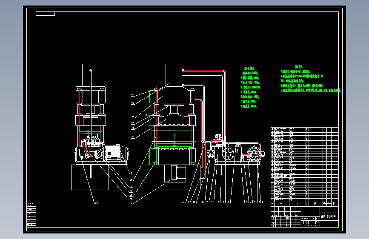This screenshot has height=239, width=369.
Task: Click part callout number 25
Action: (x=133, y=123)
